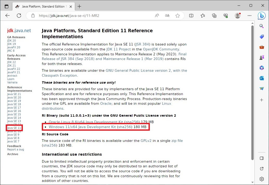View site information lock icon
Image resolution: width=269 pixels, height=185 pixels.
click(33, 16)
